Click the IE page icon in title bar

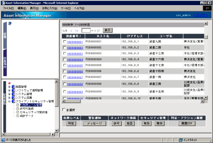[x=3, y=3]
